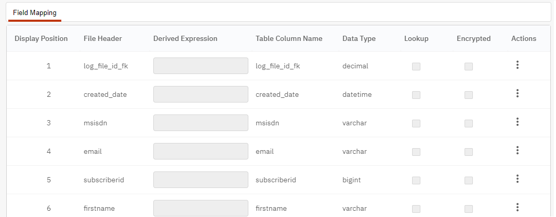Select the Derived Expression field for subscriberid
The height and width of the screenshot is (217, 556).
201,180
